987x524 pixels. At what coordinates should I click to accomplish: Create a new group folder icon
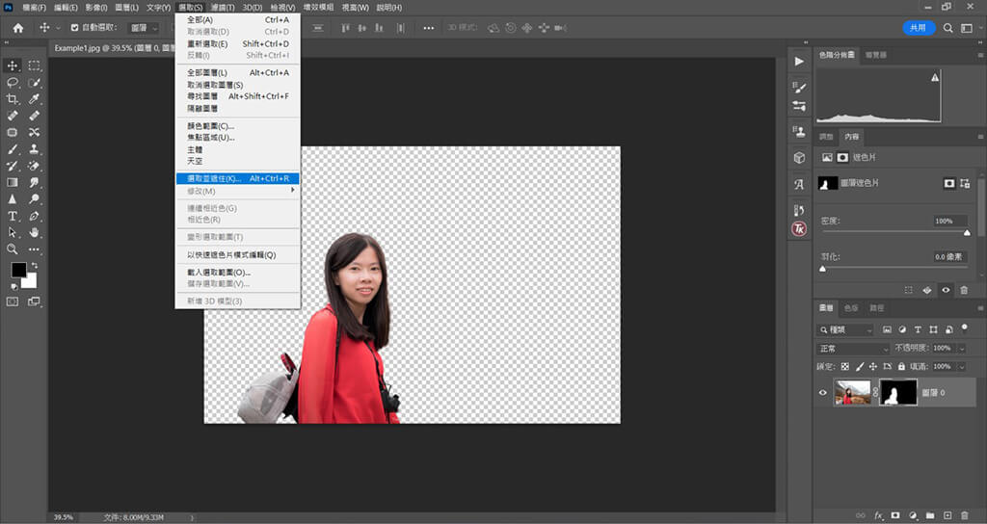pyautogui.click(x=930, y=516)
